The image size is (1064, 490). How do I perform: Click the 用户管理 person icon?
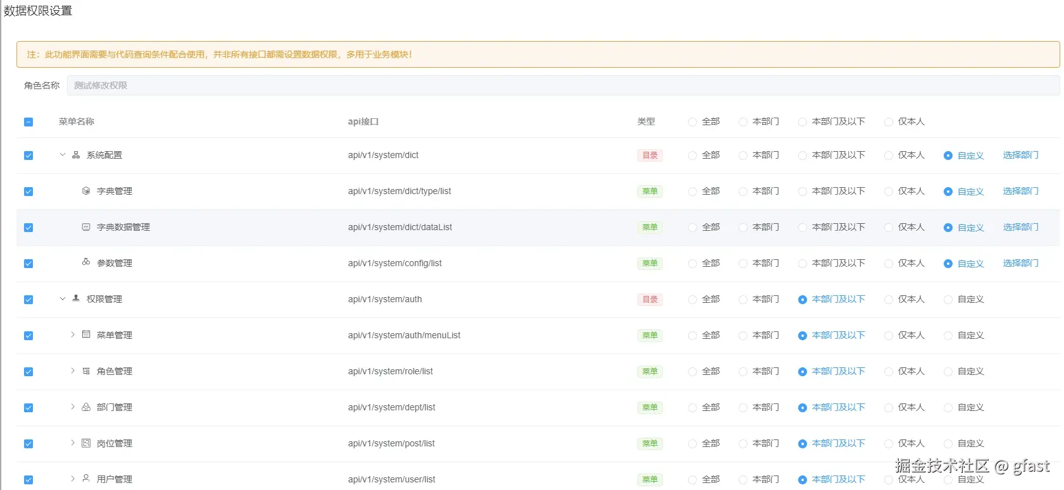tap(86, 479)
